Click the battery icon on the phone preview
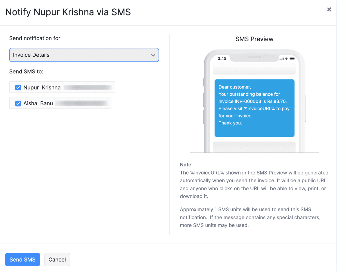 pos(292,59)
